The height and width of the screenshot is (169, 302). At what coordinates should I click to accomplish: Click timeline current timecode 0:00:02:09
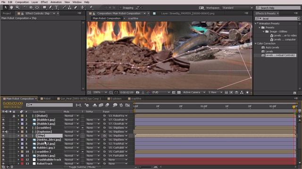(x=13, y=103)
